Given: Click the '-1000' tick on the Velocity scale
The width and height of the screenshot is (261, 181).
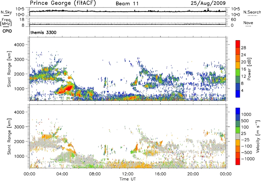Looking at the screenshot, I should (248, 159).
